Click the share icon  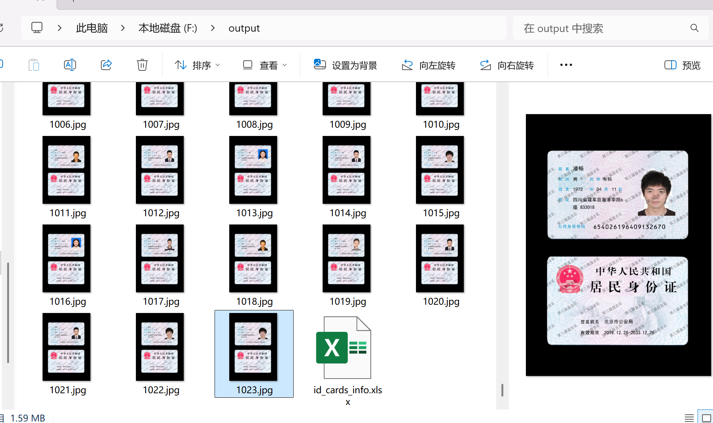(106, 65)
